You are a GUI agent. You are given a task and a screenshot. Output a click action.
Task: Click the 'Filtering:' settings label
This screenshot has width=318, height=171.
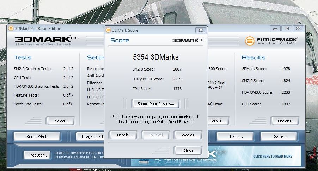click(94, 83)
